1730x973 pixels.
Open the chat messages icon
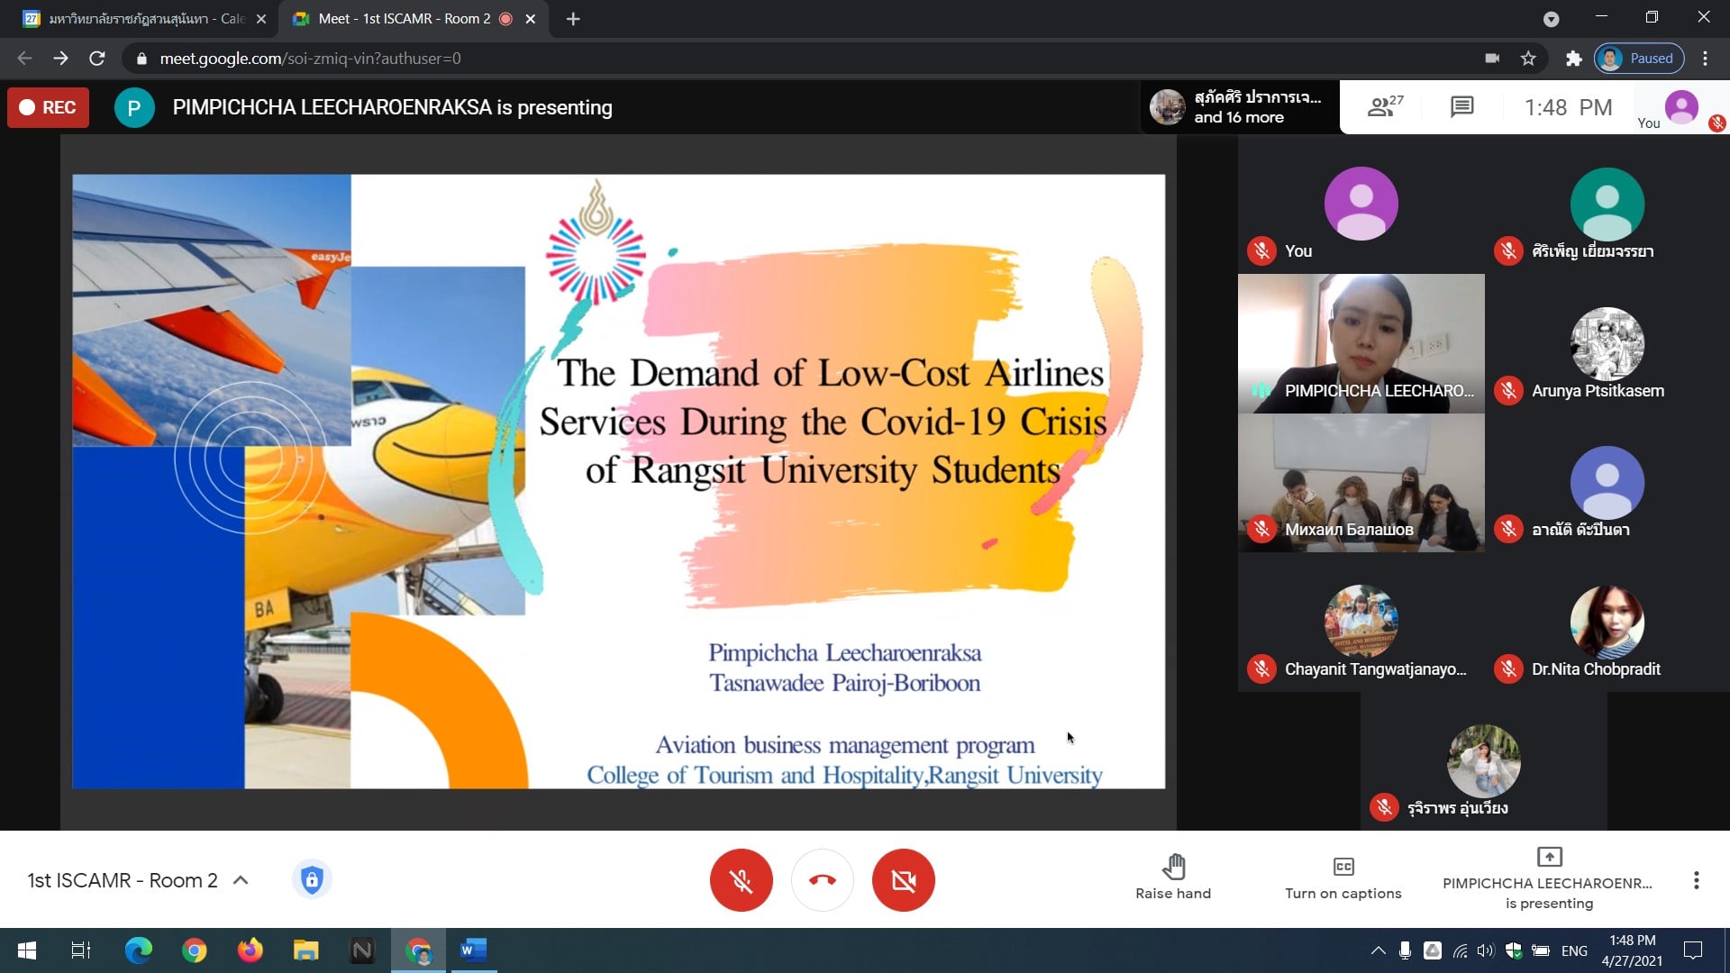pos(1461,107)
